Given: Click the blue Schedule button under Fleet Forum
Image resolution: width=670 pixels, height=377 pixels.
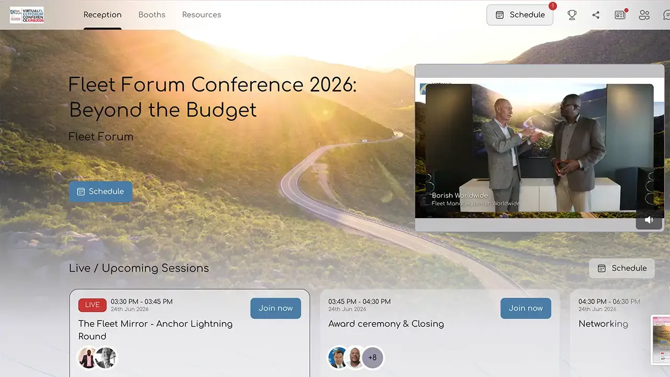Looking at the screenshot, I should (100, 192).
